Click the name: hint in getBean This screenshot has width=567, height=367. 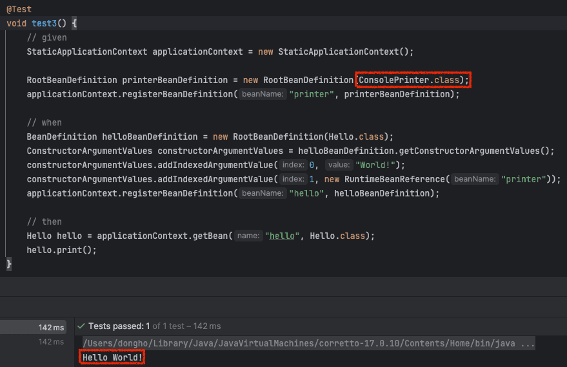(x=248, y=236)
